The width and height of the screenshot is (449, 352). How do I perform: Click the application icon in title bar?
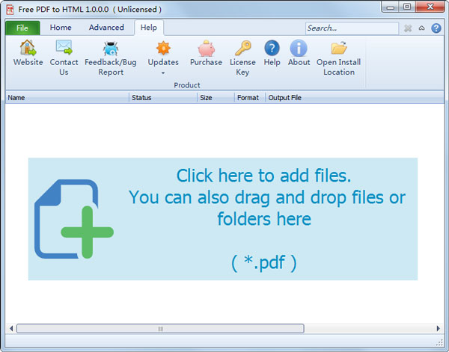pos(10,10)
